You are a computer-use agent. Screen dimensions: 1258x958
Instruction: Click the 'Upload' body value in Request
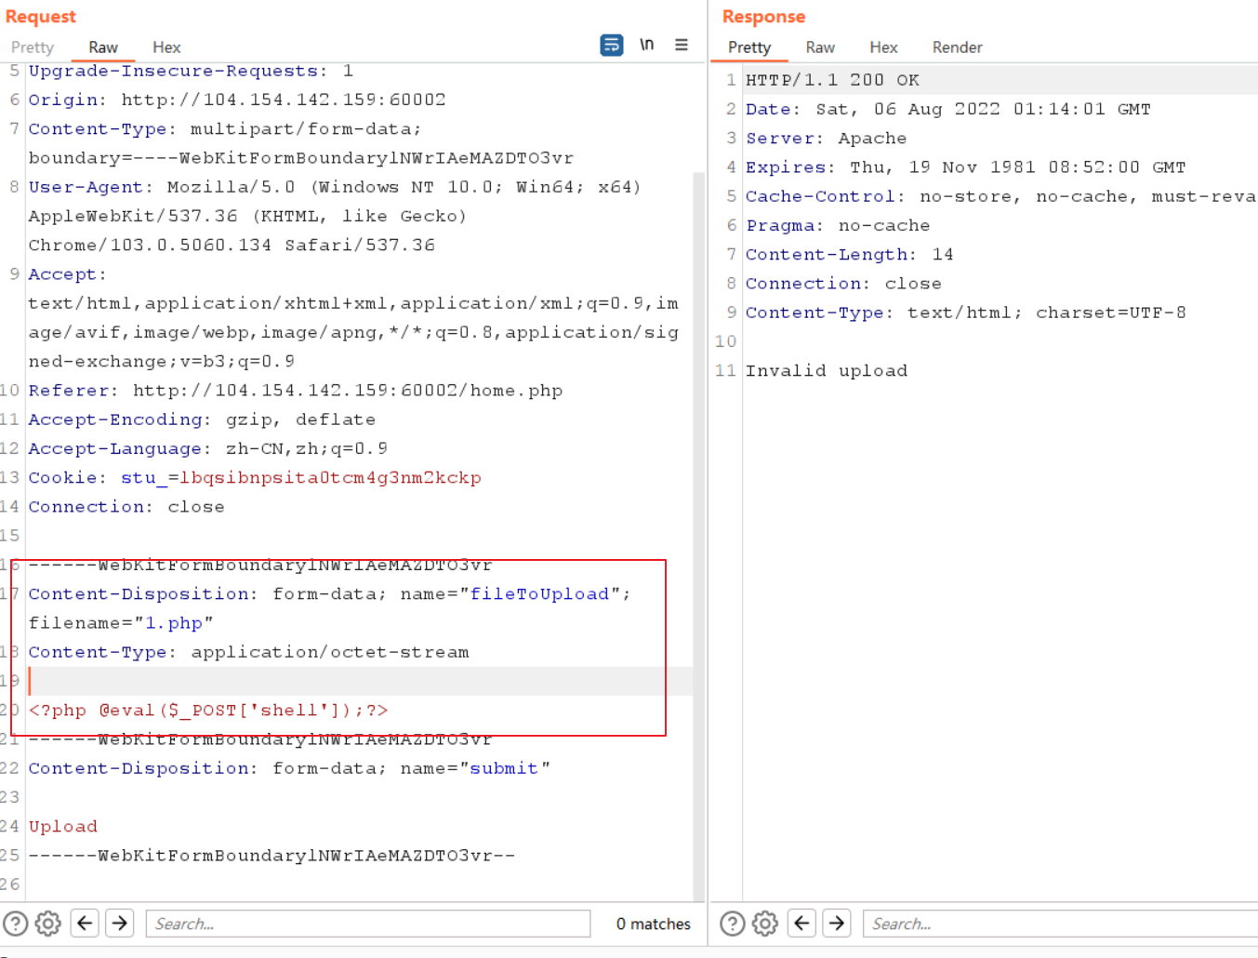tap(63, 827)
